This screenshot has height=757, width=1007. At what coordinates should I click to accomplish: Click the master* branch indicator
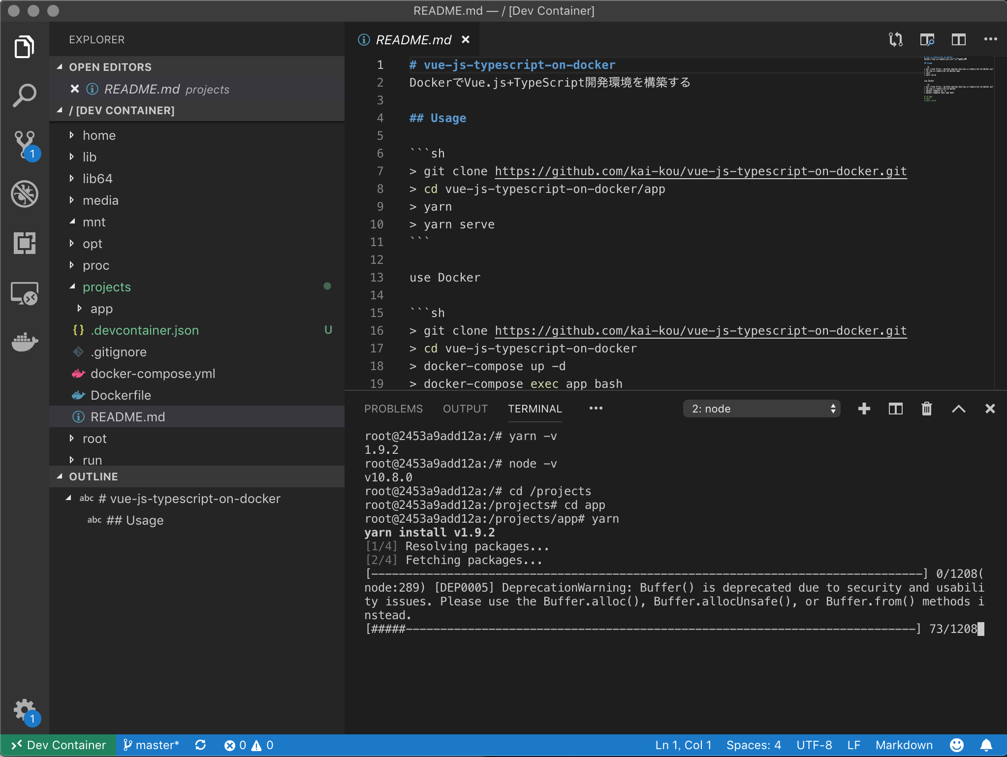[151, 745]
